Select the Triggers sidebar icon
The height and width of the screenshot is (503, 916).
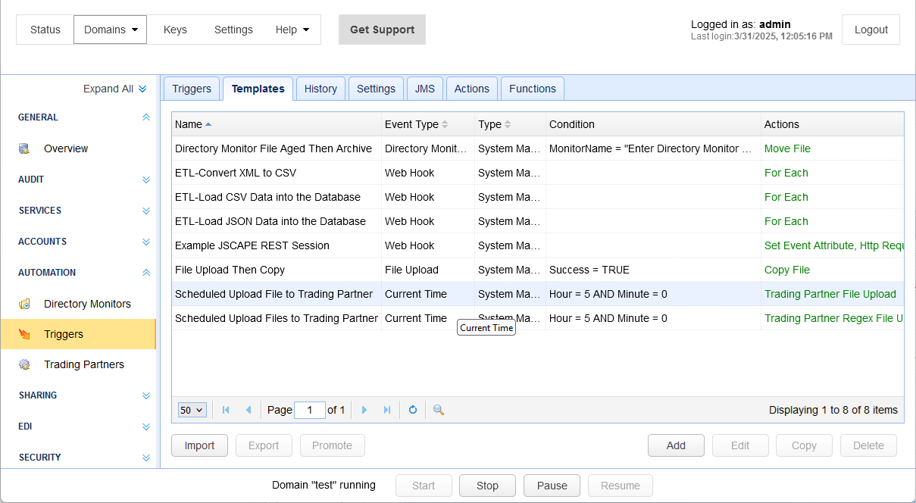pos(25,334)
